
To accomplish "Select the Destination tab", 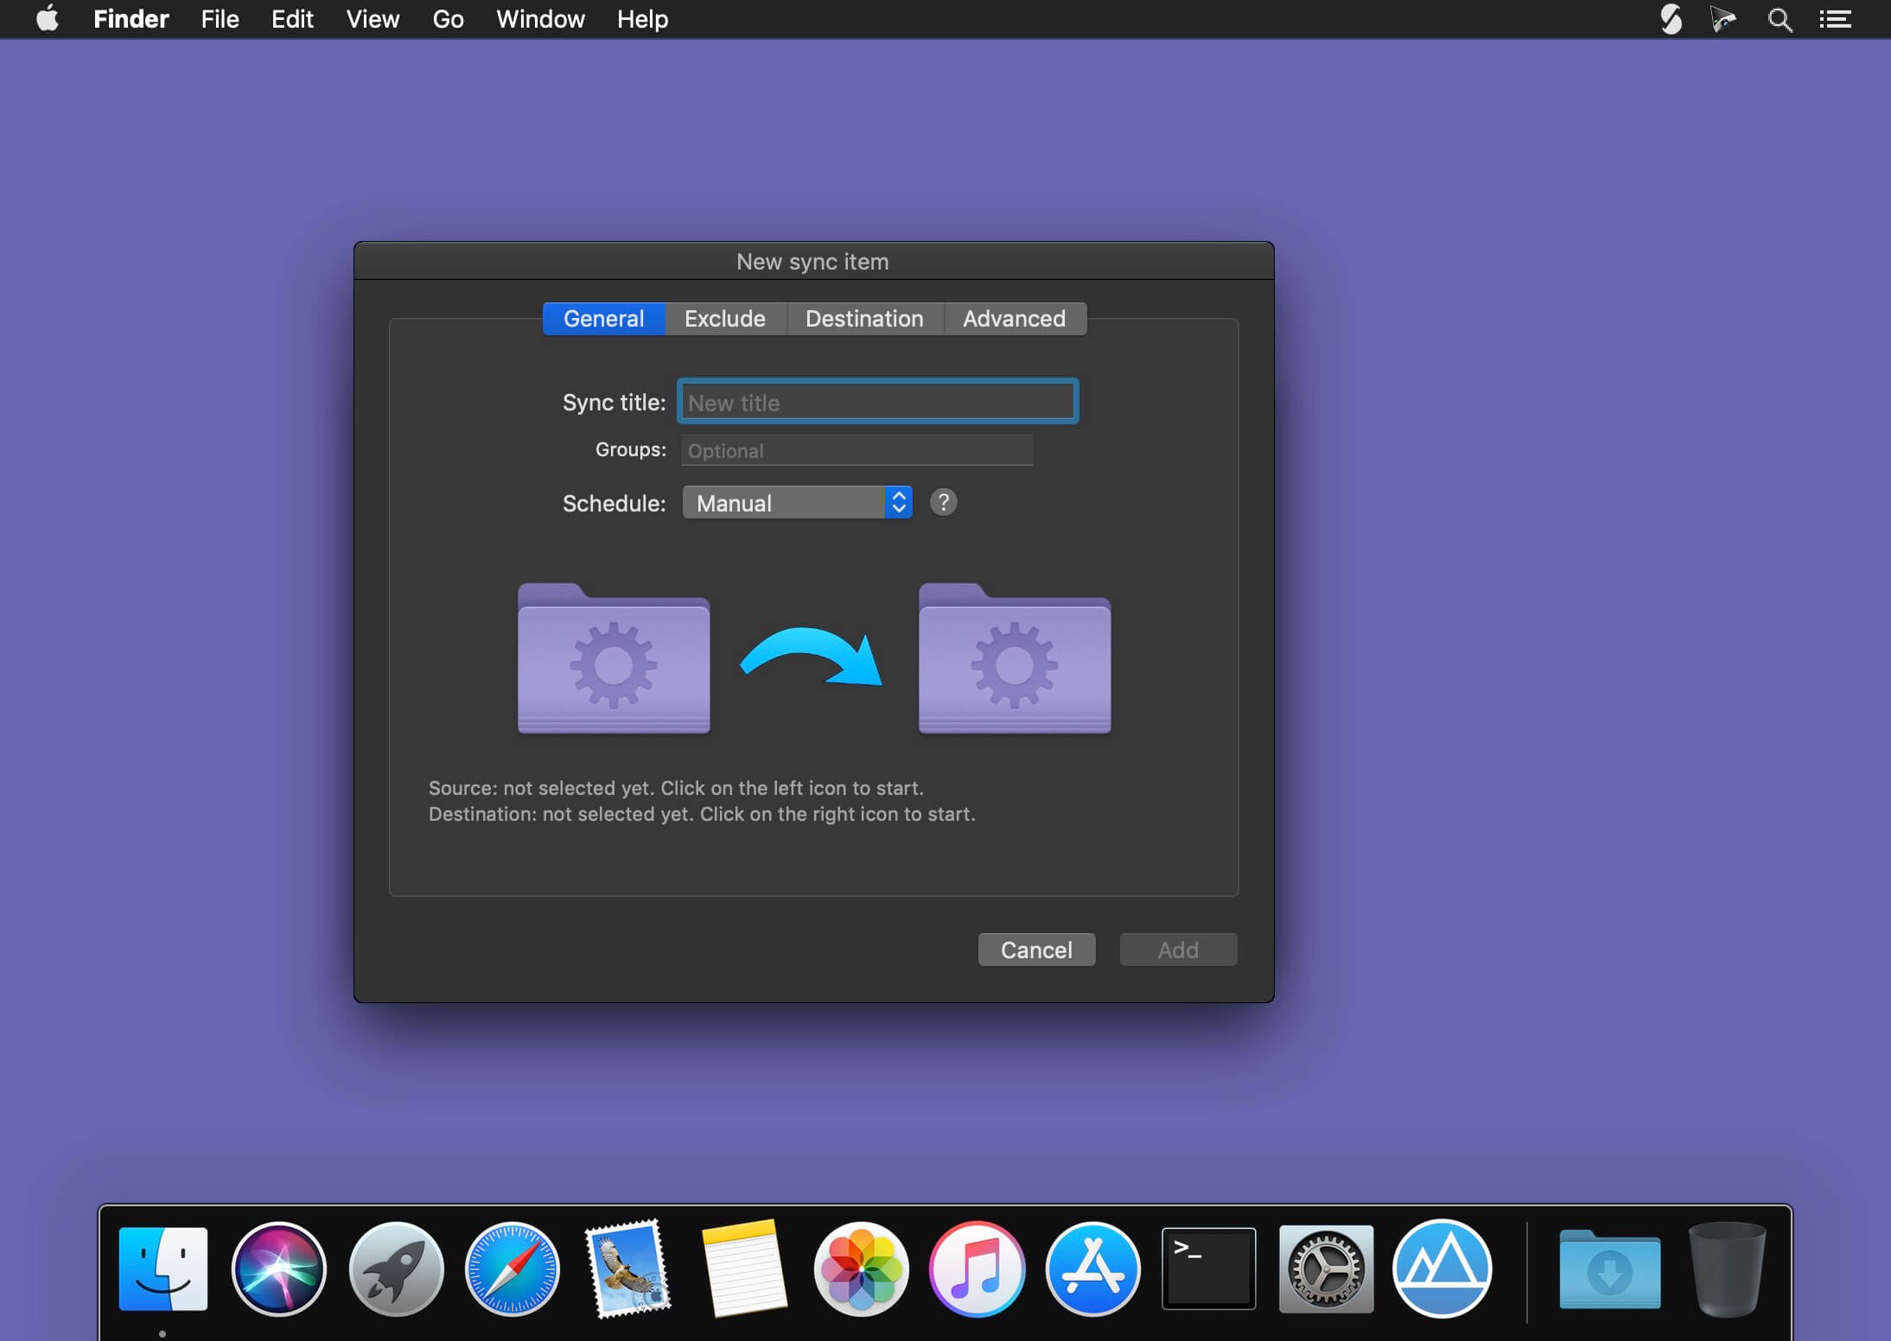I will pyautogui.click(x=864, y=318).
